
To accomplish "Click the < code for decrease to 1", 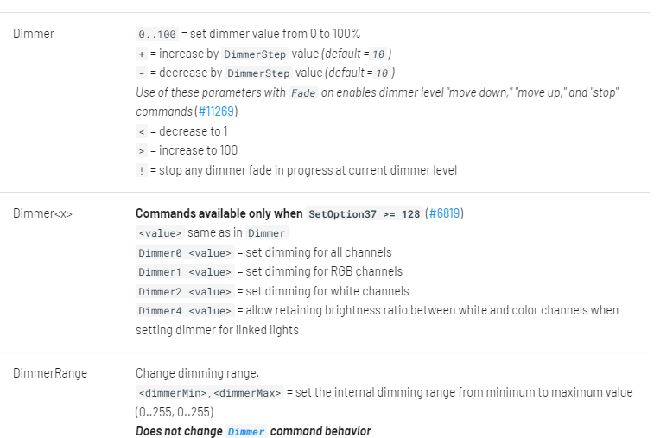I will [x=142, y=131].
